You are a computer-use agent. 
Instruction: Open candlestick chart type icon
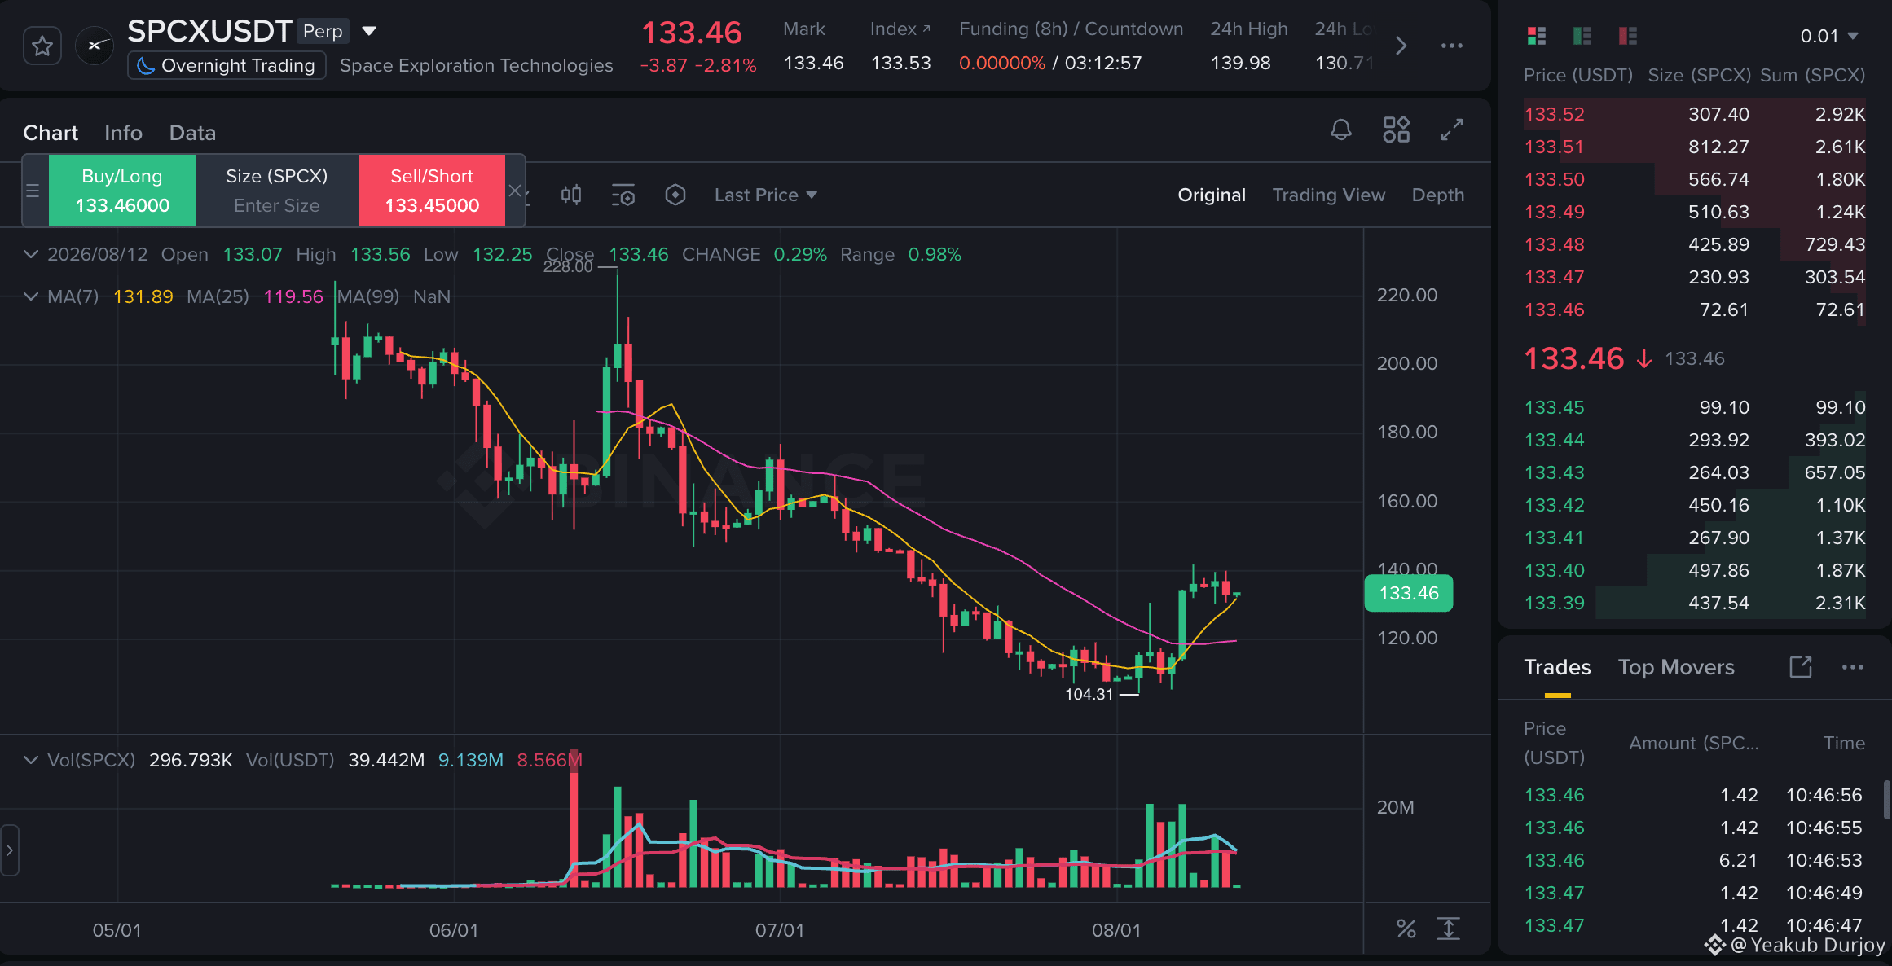[571, 195]
